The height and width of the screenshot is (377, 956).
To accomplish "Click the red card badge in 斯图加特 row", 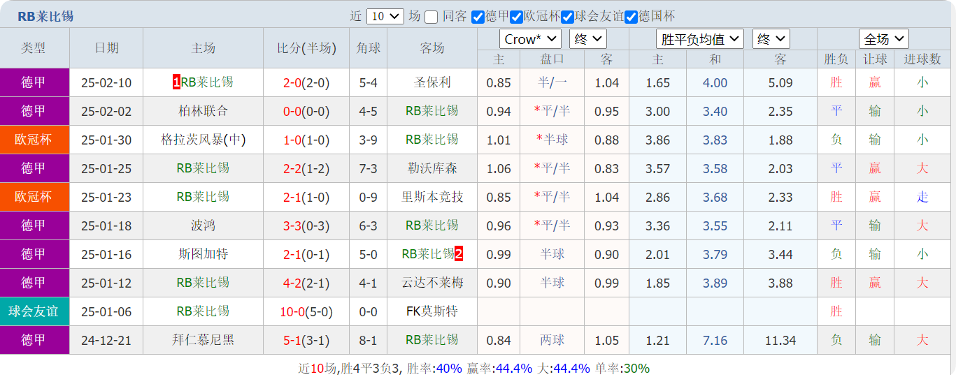I will (459, 254).
